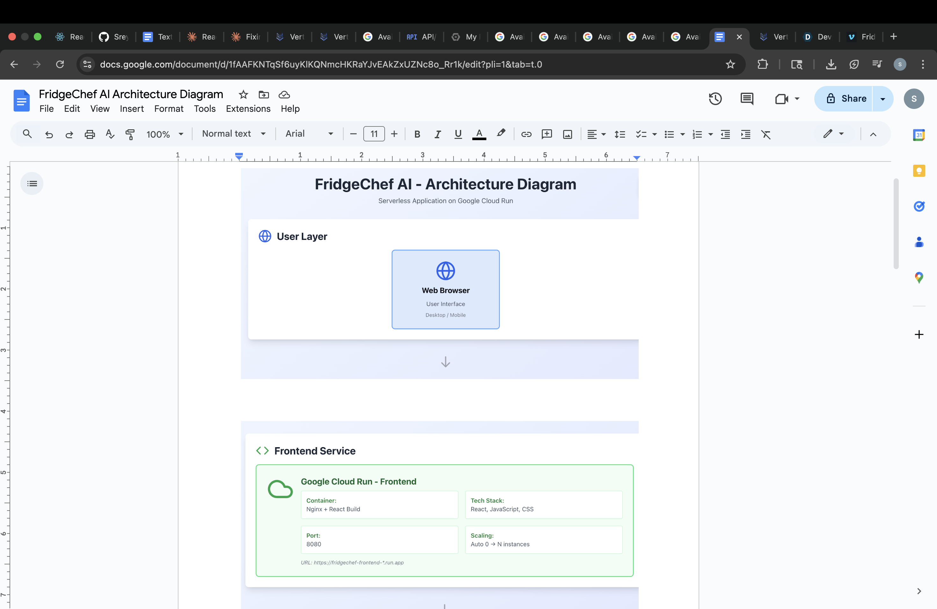937x609 pixels.
Task: Open Google Keep in side panel
Action: pos(919,171)
